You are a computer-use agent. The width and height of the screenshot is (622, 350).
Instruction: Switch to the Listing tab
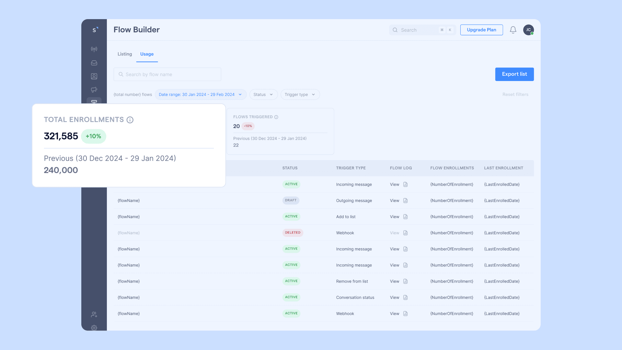125,54
